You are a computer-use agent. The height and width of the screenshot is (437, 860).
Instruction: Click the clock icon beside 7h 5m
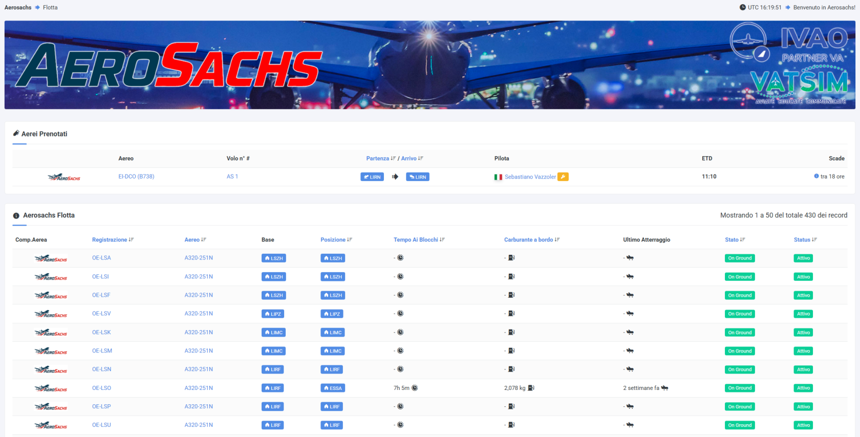tap(415, 388)
